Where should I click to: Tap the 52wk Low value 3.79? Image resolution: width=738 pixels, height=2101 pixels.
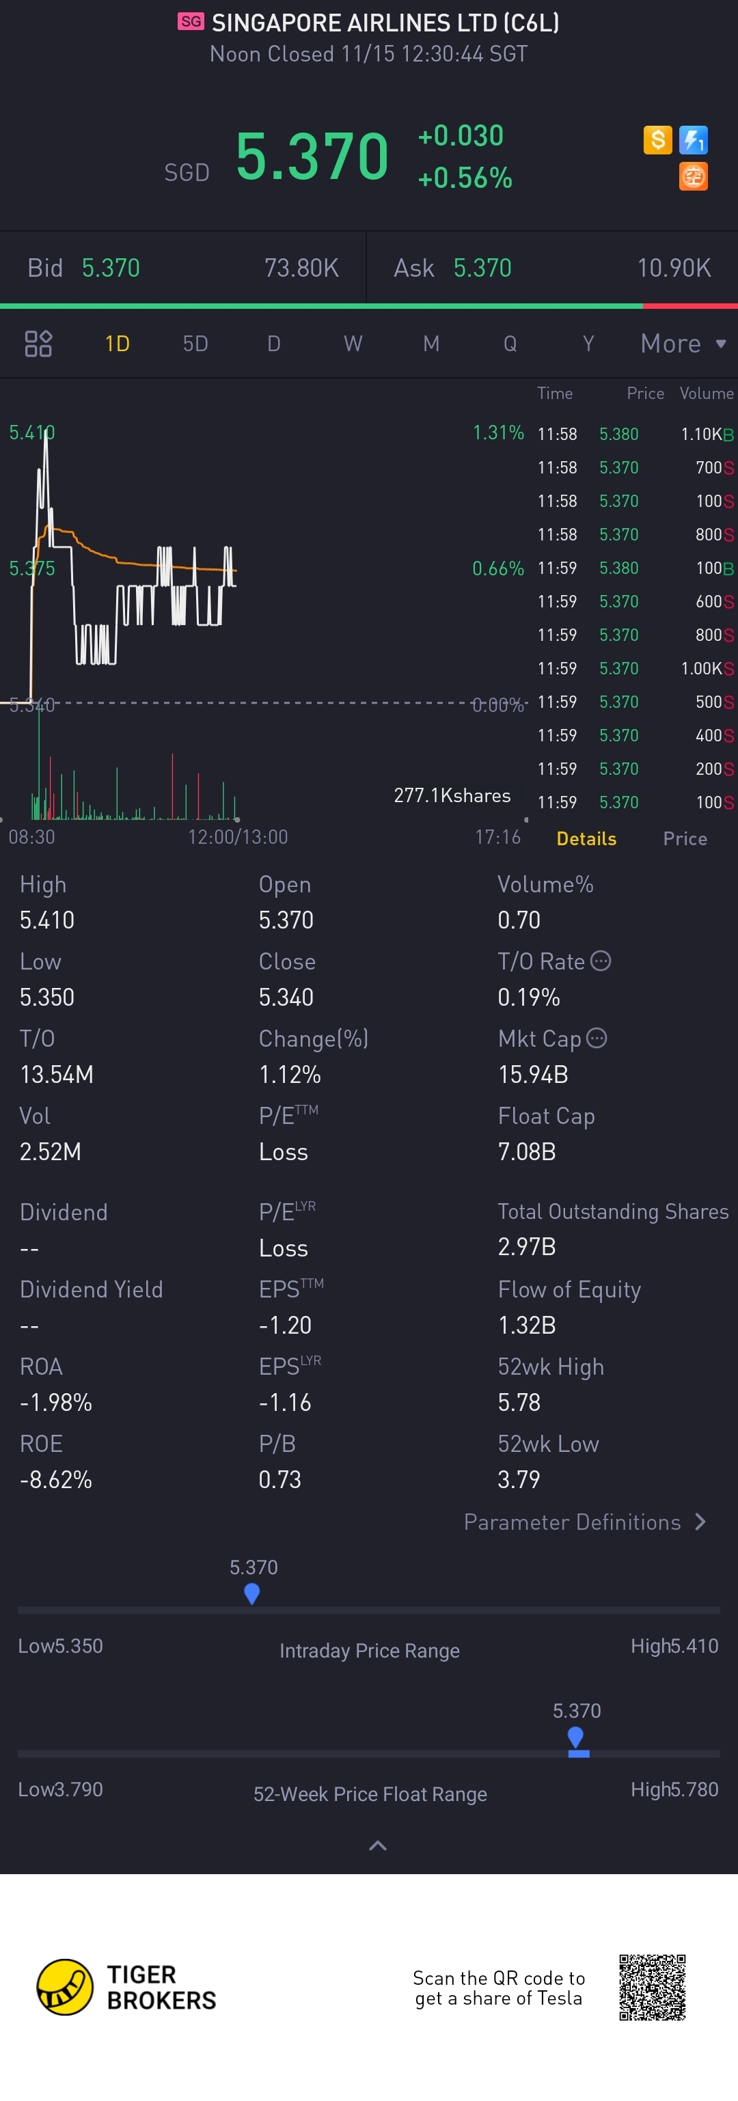tap(519, 1479)
